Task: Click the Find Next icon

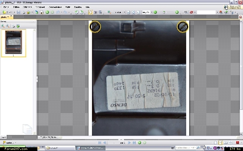Action: point(226,12)
